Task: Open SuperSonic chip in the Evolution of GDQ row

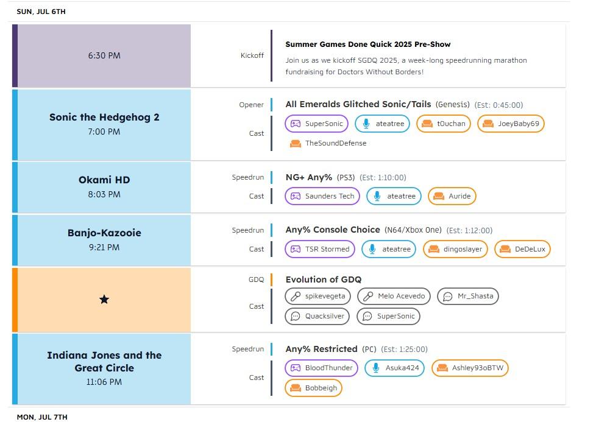Action: tap(388, 317)
